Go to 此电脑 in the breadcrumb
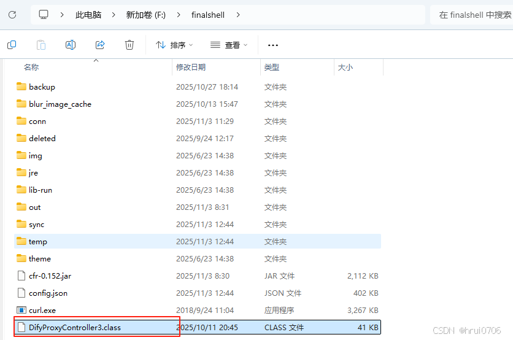This screenshot has width=513, height=340. tap(88, 15)
